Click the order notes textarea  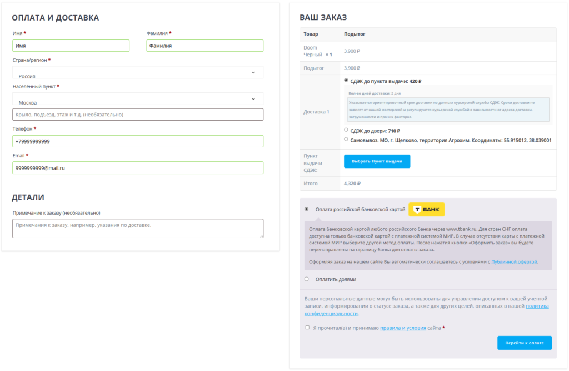click(138, 228)
